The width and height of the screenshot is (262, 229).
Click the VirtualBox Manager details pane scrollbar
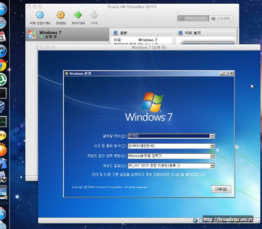tap(237, 36)
